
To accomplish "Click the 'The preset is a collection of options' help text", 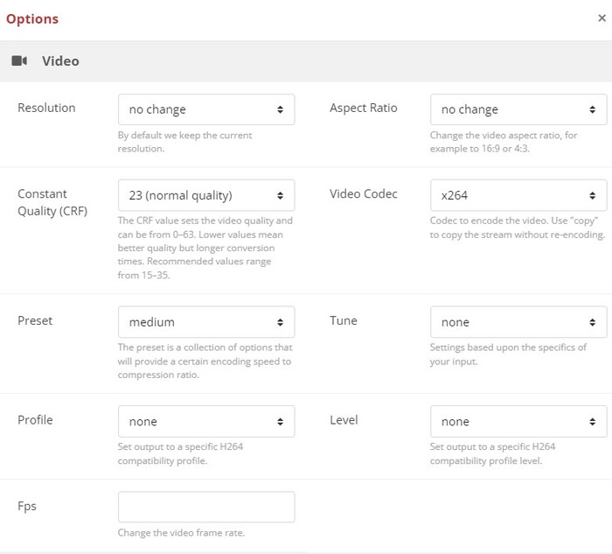I will click(x=205, y=361).
